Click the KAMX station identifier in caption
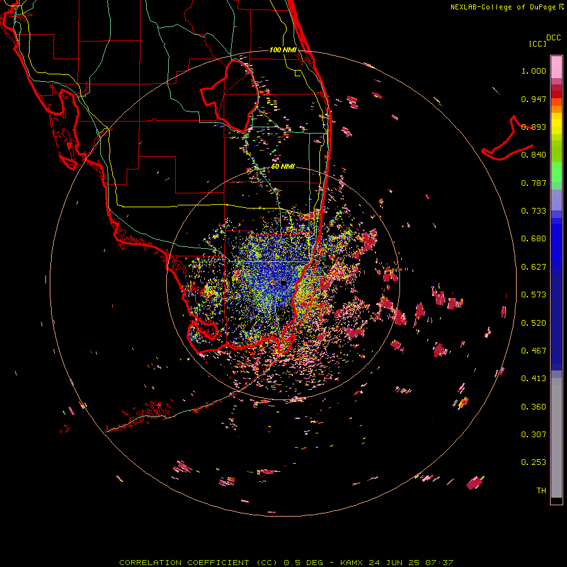The height and width of the screenshot is (567, 567). pos(352,563)
